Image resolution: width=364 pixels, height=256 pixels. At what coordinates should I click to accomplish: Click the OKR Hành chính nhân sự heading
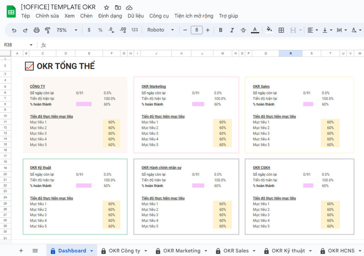(x=161, y=168)
